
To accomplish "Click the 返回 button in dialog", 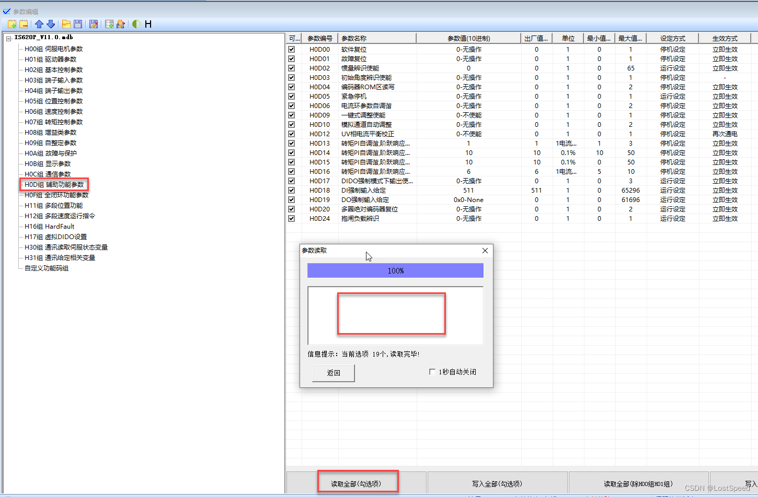I will (x=334, y=373).
